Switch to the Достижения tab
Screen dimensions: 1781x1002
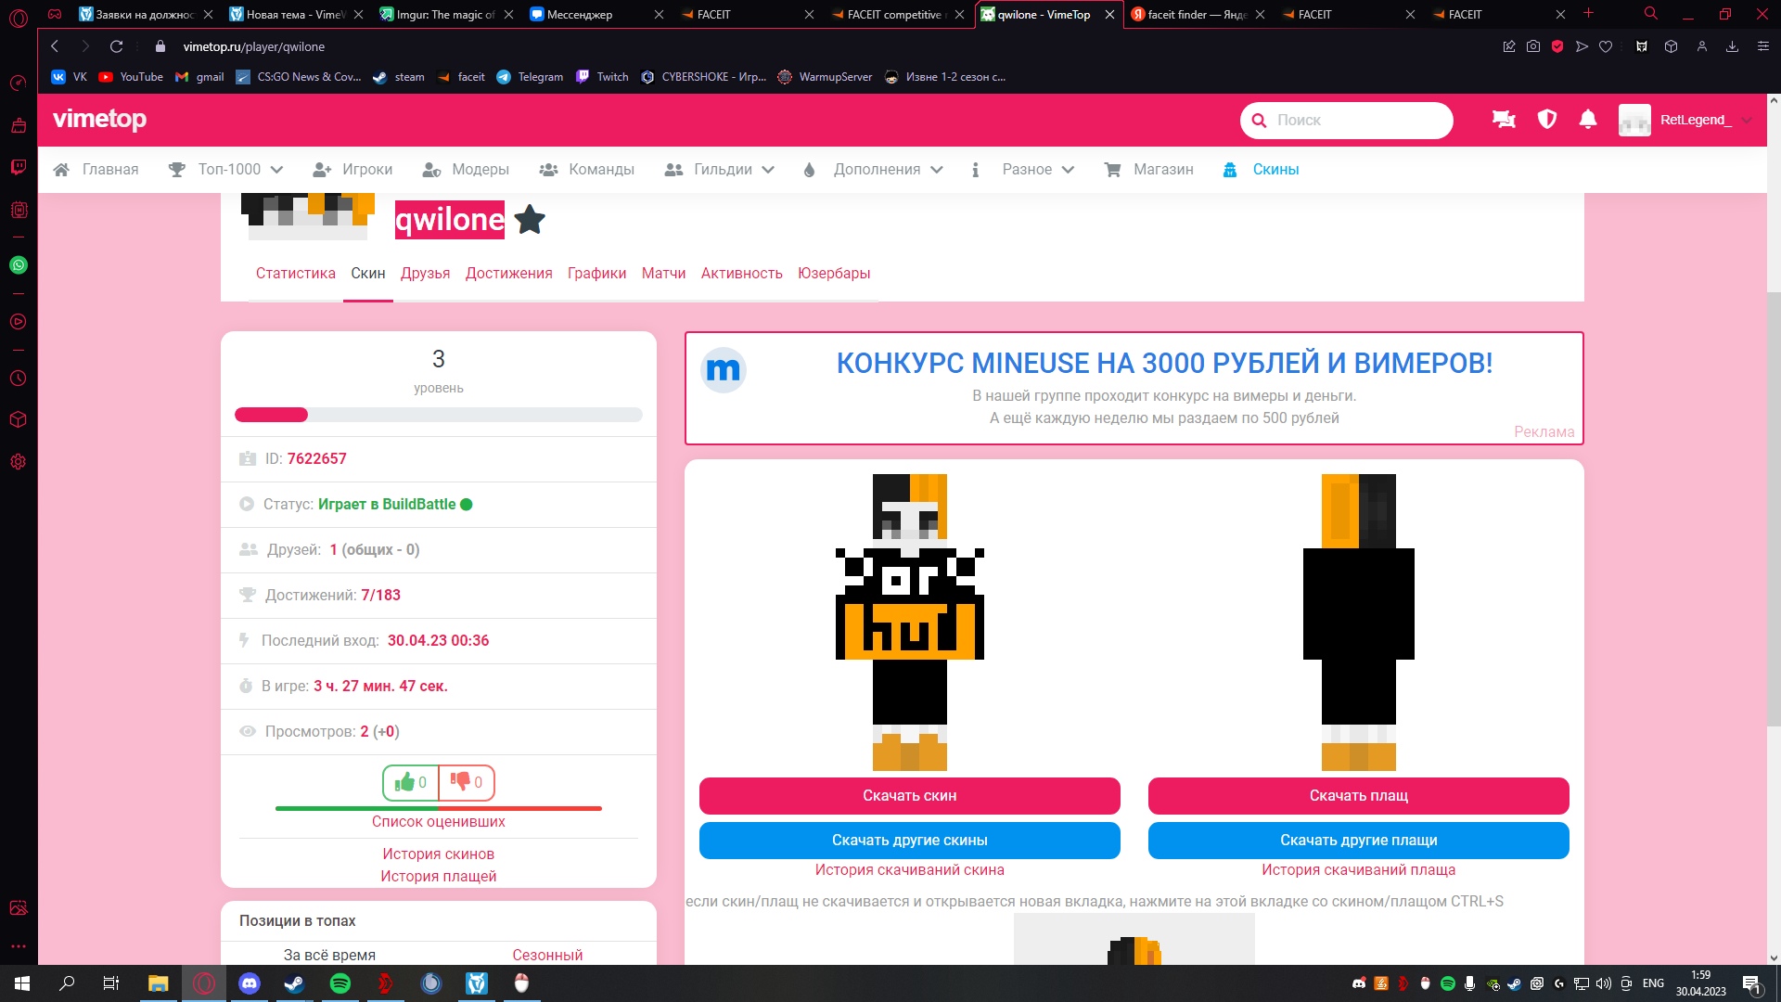coord(508,274)
